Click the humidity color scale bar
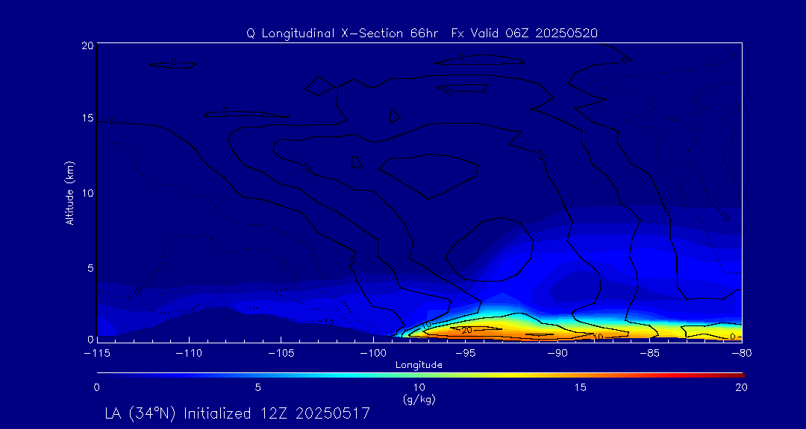This screenshot has height=429, width=806. click(x=420, y=375)
